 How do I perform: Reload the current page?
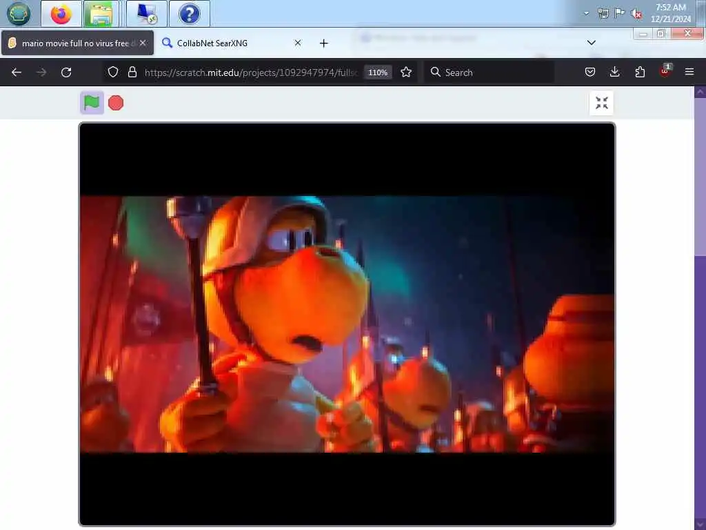click(x=66, y=72)
